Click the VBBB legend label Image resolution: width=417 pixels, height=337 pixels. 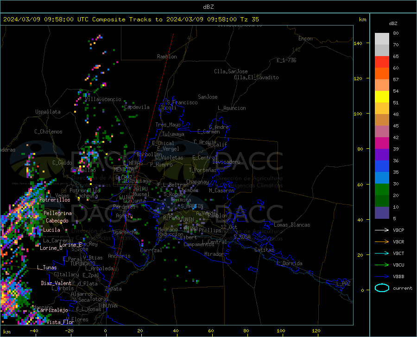[398, 277]
